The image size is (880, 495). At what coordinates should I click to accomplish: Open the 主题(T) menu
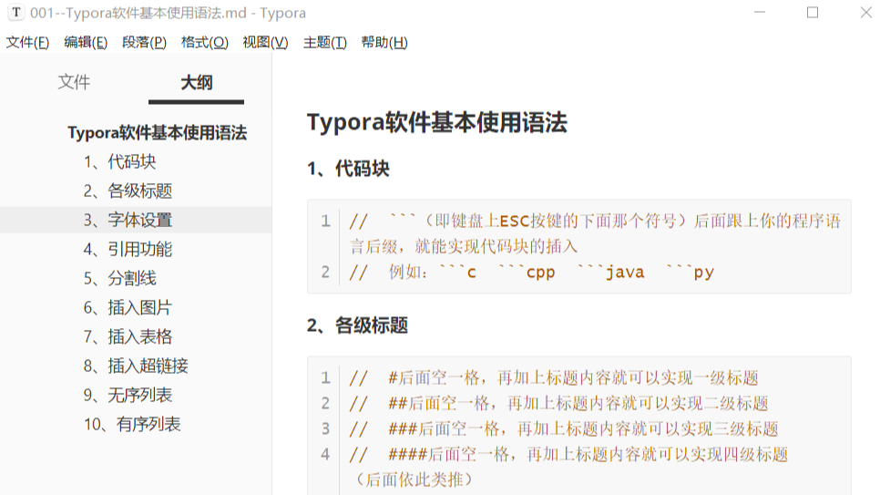[325, 43]
